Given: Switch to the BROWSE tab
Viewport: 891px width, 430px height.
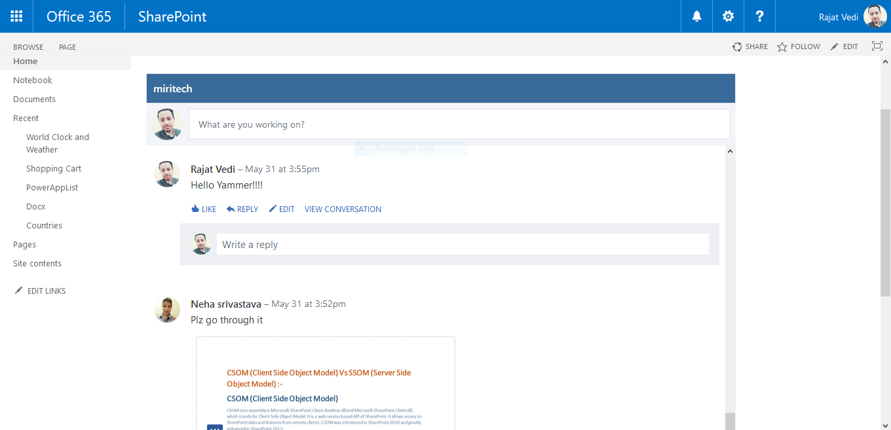Looking at the screenshot, I should coord(28,46).
